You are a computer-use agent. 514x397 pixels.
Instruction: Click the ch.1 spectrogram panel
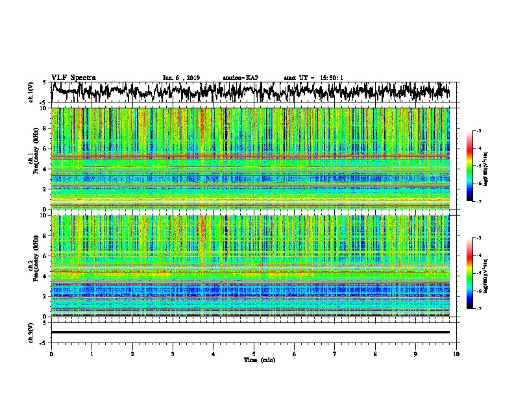click(x=251, y=158)
